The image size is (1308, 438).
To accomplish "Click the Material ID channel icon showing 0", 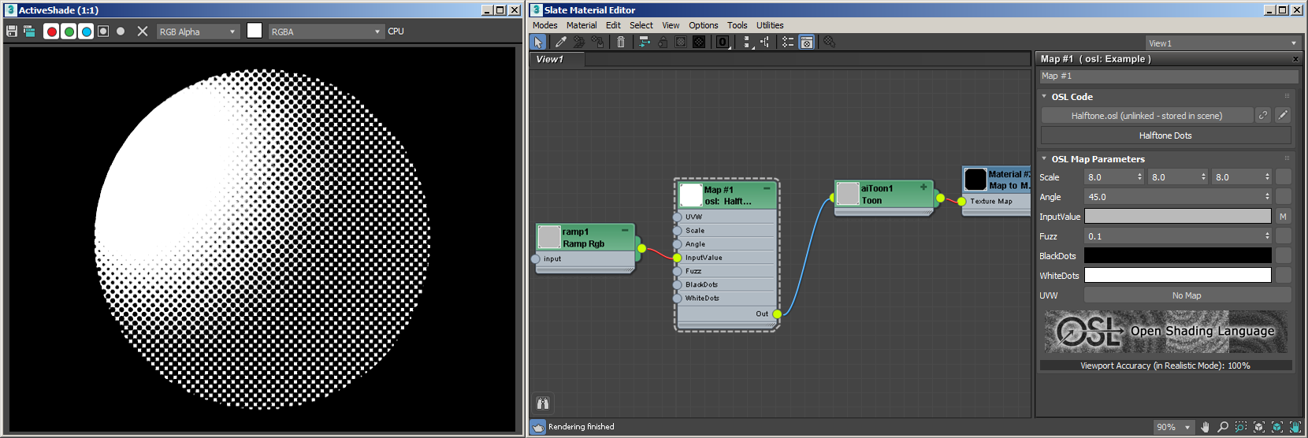I will click(x=723, y=42).
